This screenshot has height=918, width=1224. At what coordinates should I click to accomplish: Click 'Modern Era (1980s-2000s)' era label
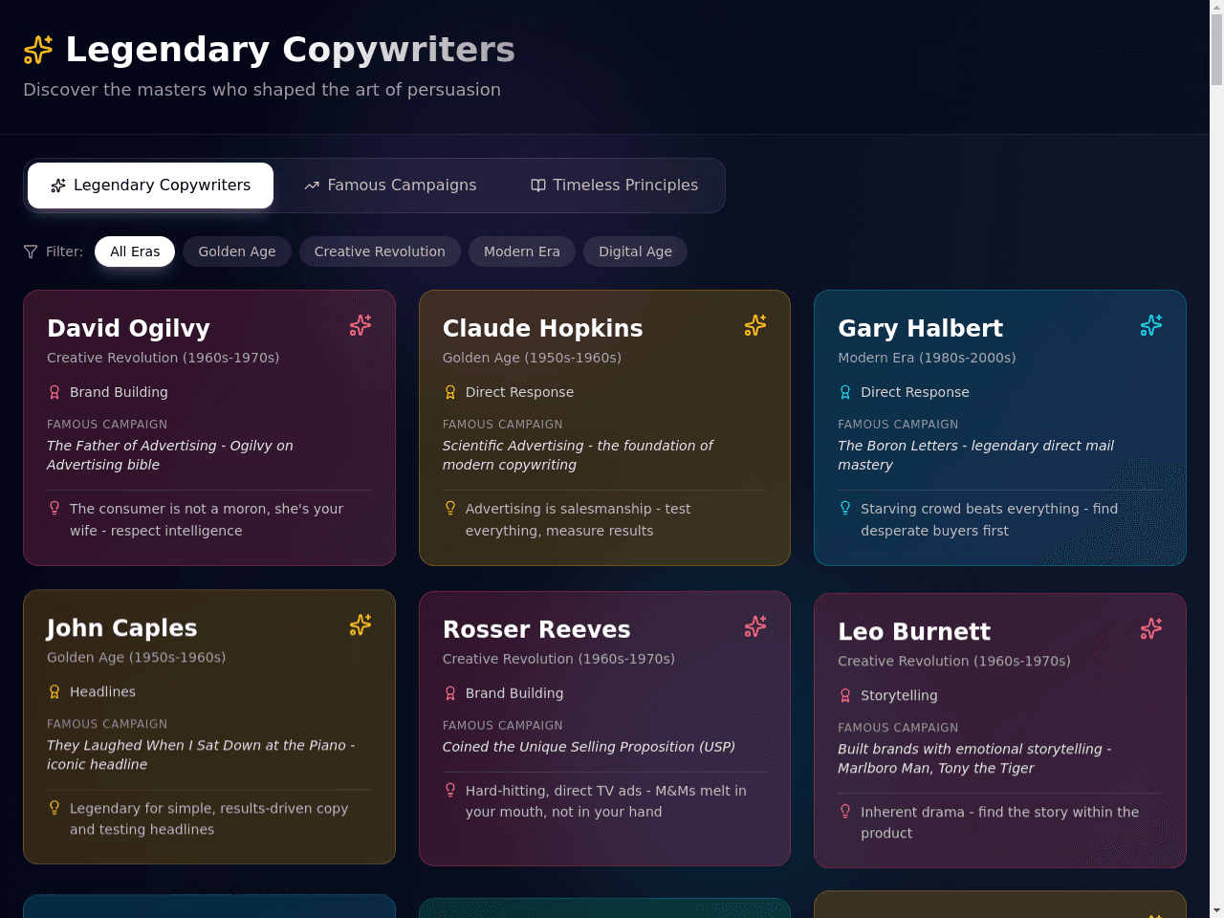click(x=927, y=358)
